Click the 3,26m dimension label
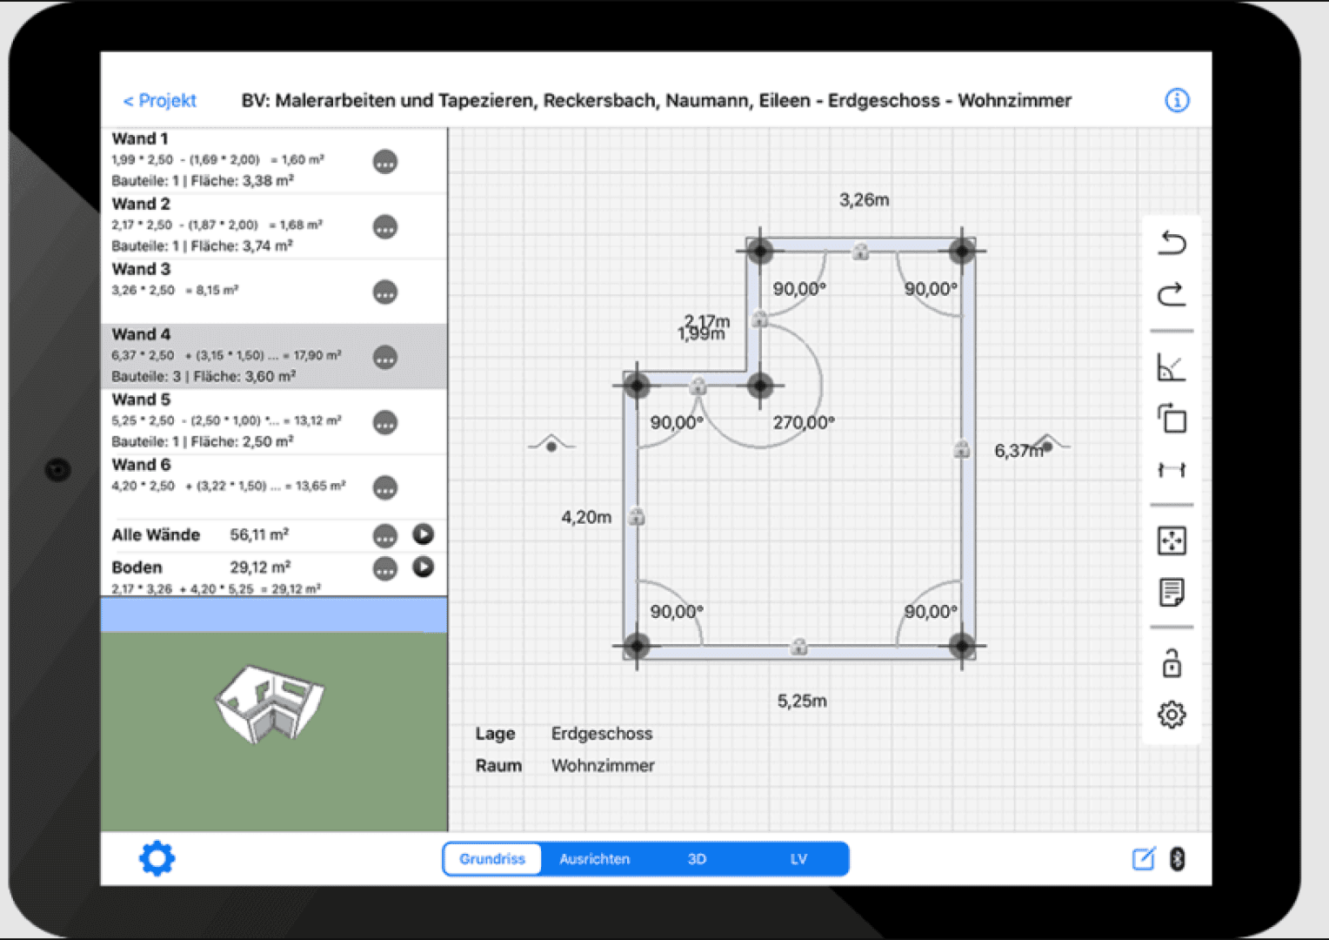Viewport: 1329px width, 940px height. [864, 199]
